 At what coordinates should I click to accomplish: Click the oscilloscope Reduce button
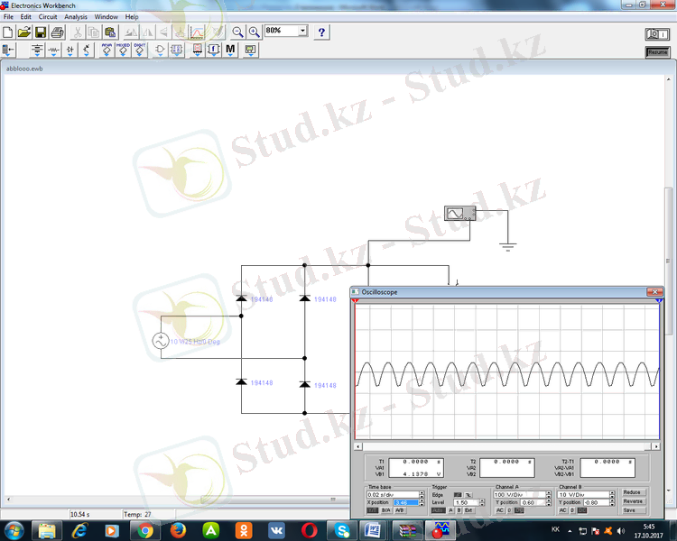click(x=632, y=492)
